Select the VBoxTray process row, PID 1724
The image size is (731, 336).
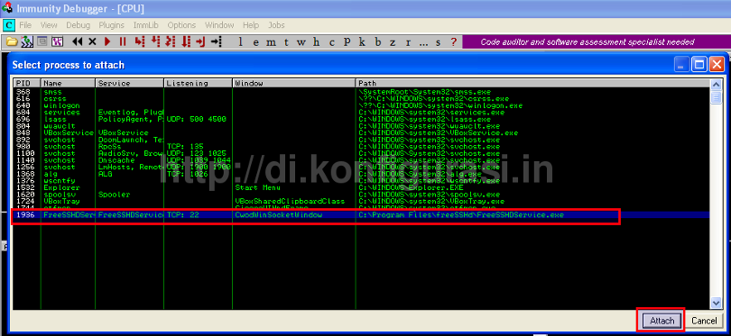(x=361, y=201)
